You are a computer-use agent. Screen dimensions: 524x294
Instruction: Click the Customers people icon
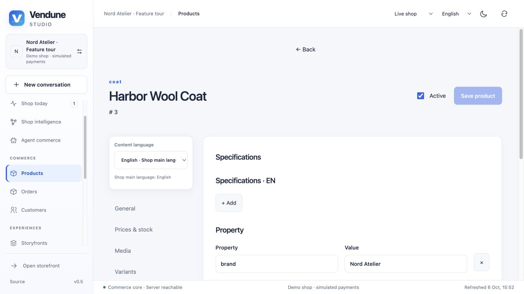coord(14,210)
